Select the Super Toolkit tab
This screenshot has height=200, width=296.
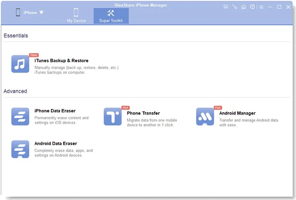click(x=111, y=16)
